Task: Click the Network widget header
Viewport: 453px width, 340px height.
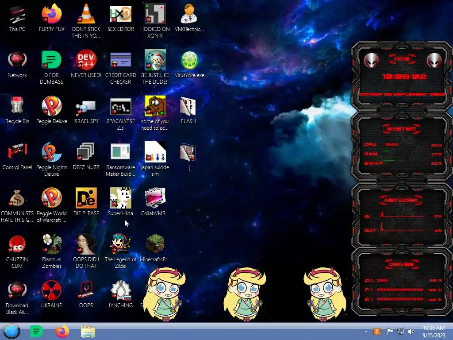Action: coord(401,200)
